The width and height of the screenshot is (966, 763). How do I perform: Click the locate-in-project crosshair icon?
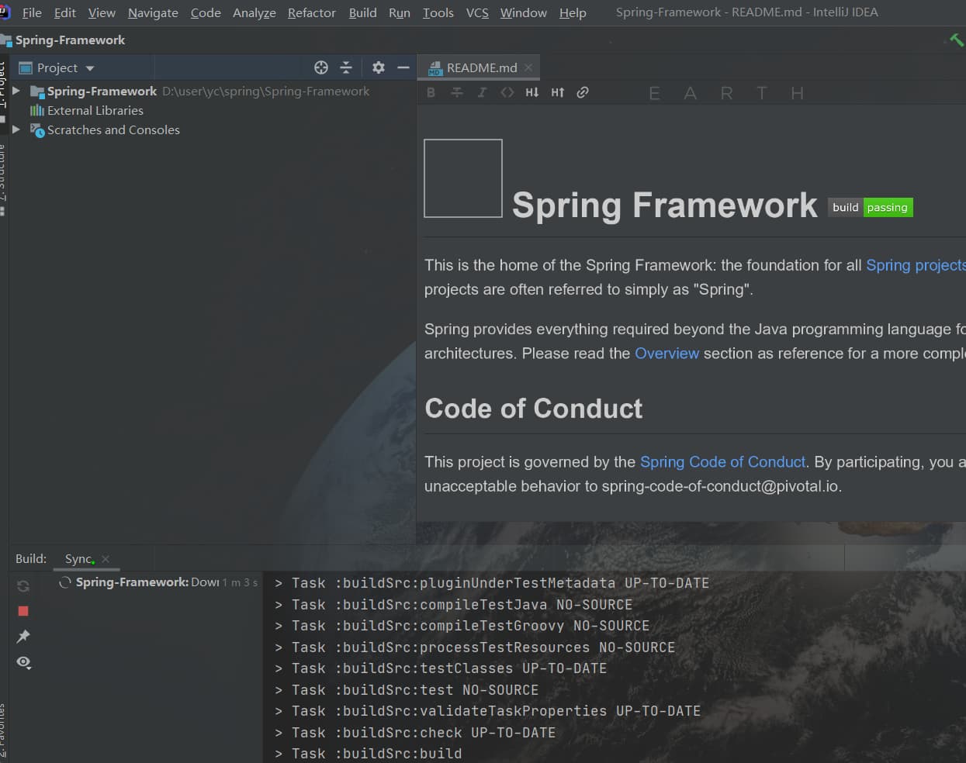[x=321, y=67]
